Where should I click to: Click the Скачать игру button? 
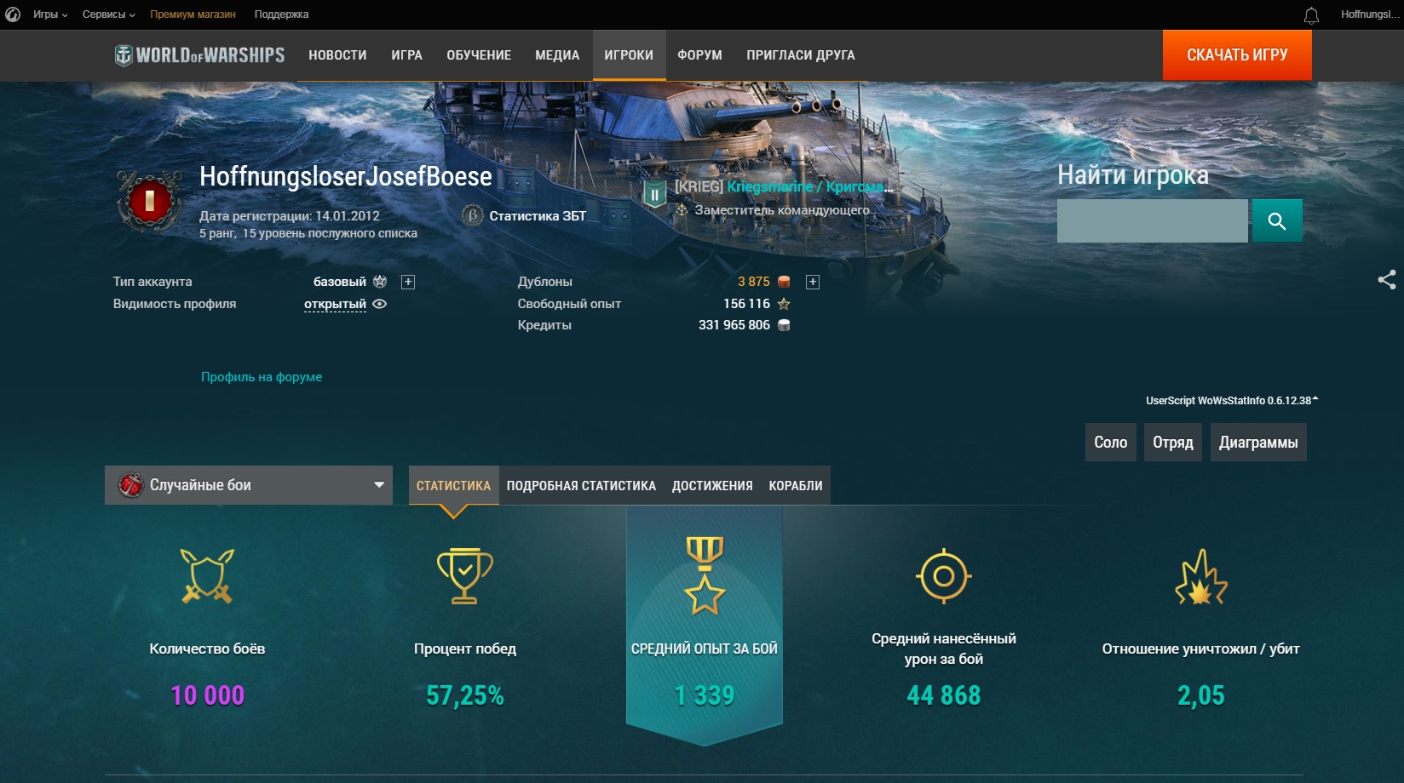coord(1237,55)
